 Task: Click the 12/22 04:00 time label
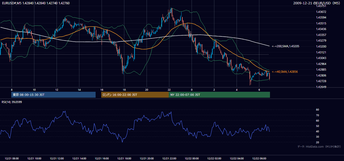point(237,159)
